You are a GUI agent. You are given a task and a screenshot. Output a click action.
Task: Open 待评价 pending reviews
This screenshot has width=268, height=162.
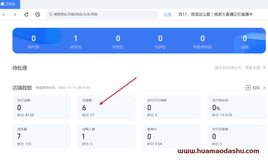click(160, 42)
